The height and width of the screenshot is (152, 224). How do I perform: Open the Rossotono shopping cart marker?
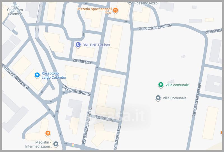tap(37, 75)
